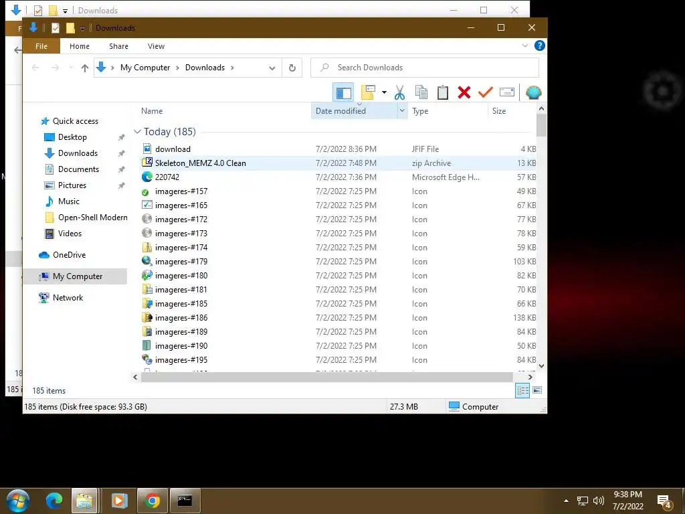Click the Email envelope toolbar icon
The height and width of the screenshot is (514, 685).
click(507, 92)
